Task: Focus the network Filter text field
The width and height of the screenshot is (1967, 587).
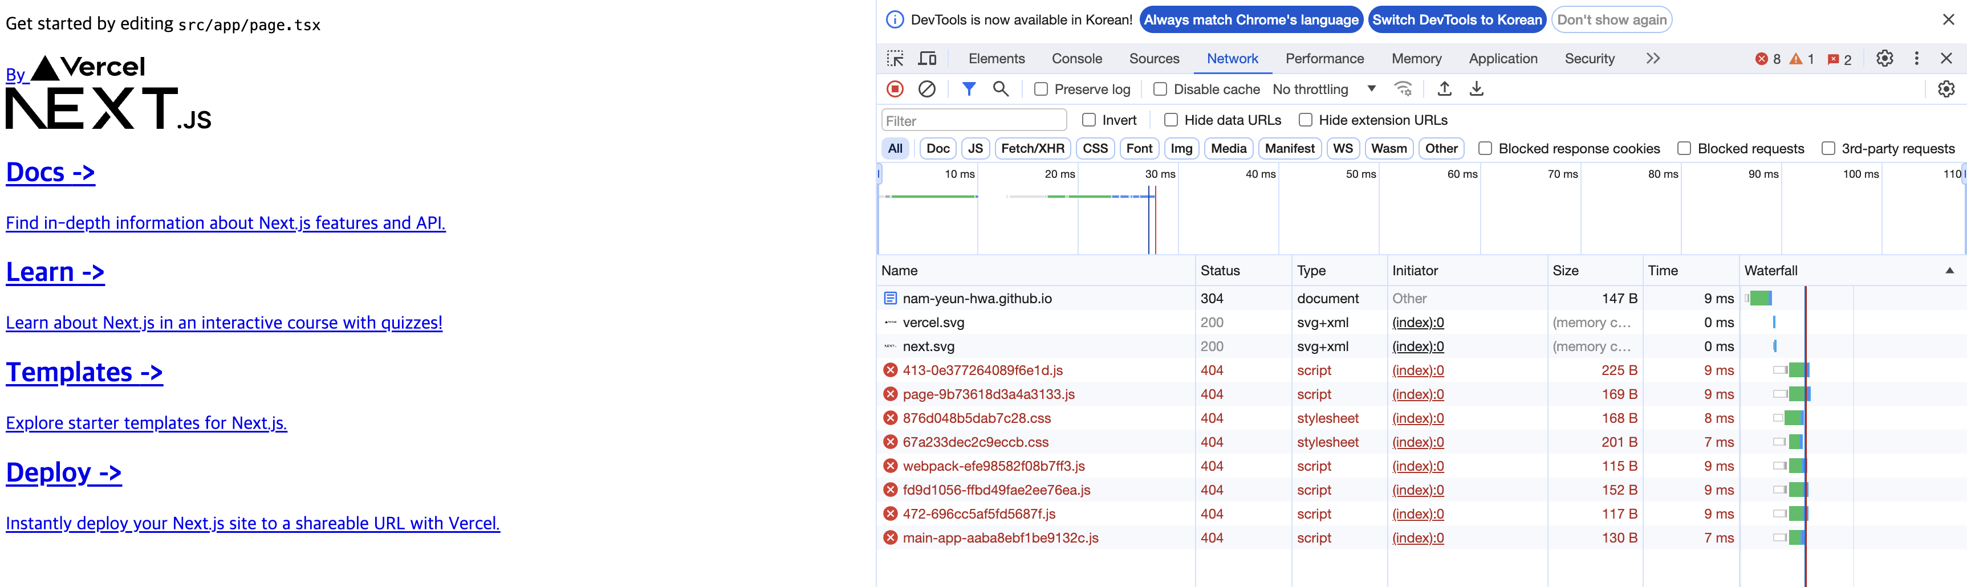Action: click(x=974, y=120)
